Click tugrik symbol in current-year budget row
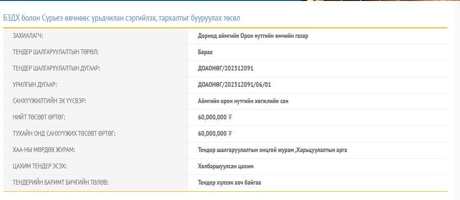 click(x=230, y=134)
